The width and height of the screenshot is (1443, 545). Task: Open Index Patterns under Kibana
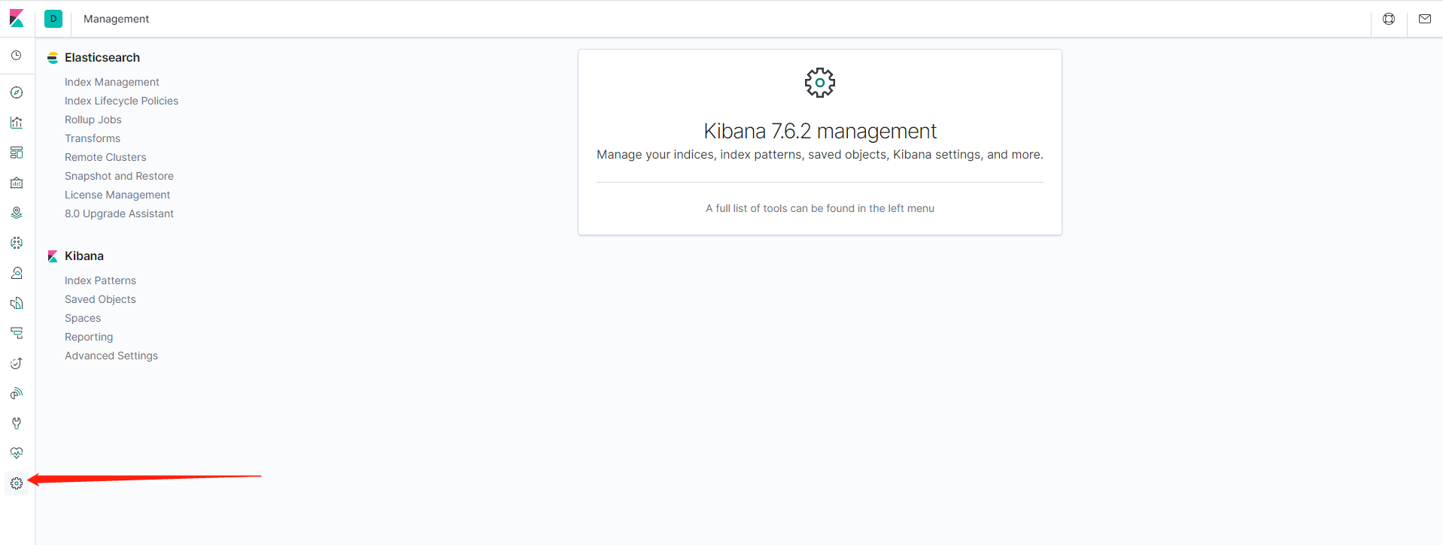click(100, 280)
